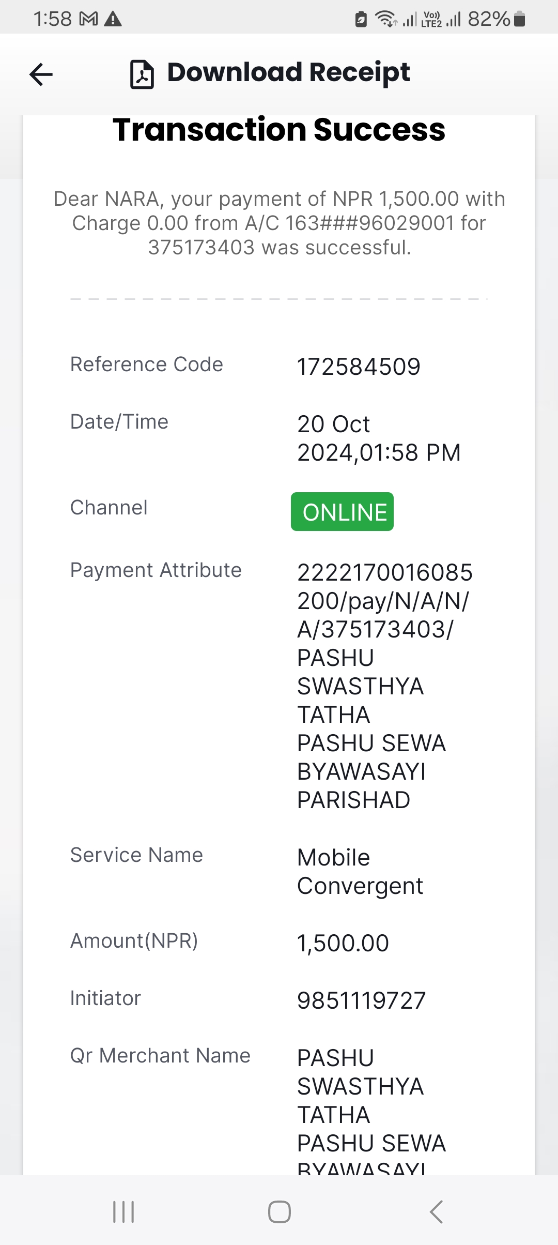Click the Download Receipt label

coord(288,72)
